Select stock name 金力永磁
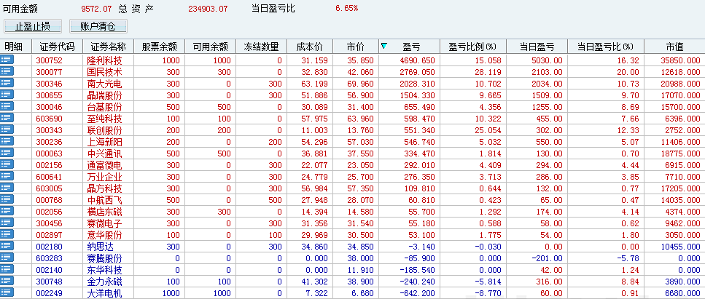705x299 pixels. tap(104, 282)
